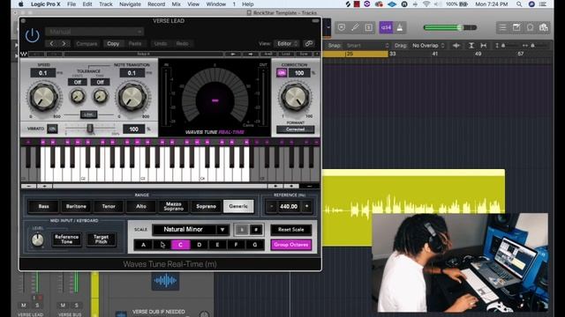Toggle the Correction ON button
Screen dimensions: 565x317
pos(282,73)
